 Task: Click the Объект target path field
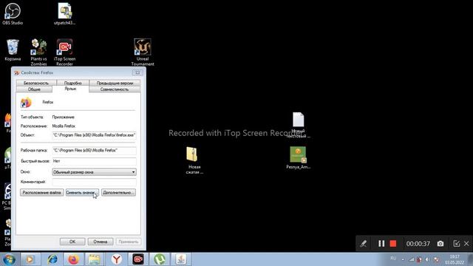click(x=94, y=135)
